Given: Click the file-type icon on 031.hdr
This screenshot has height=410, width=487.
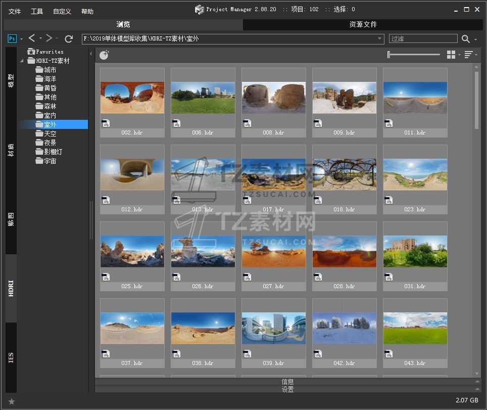Looking at the screenshot, I should click(389, 277).
